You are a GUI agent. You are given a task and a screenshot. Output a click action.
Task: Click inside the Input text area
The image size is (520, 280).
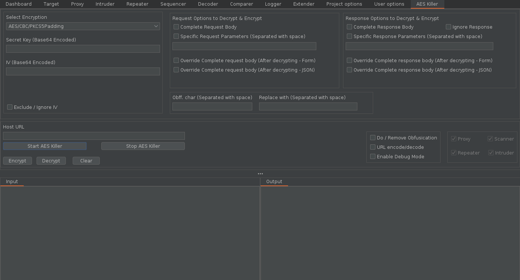point(130,233)
